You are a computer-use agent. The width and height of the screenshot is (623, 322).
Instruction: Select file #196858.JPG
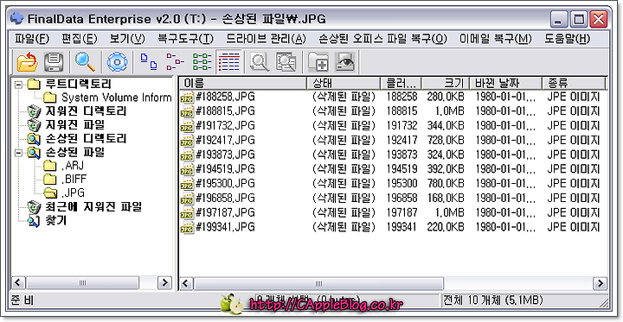(225, 198)
